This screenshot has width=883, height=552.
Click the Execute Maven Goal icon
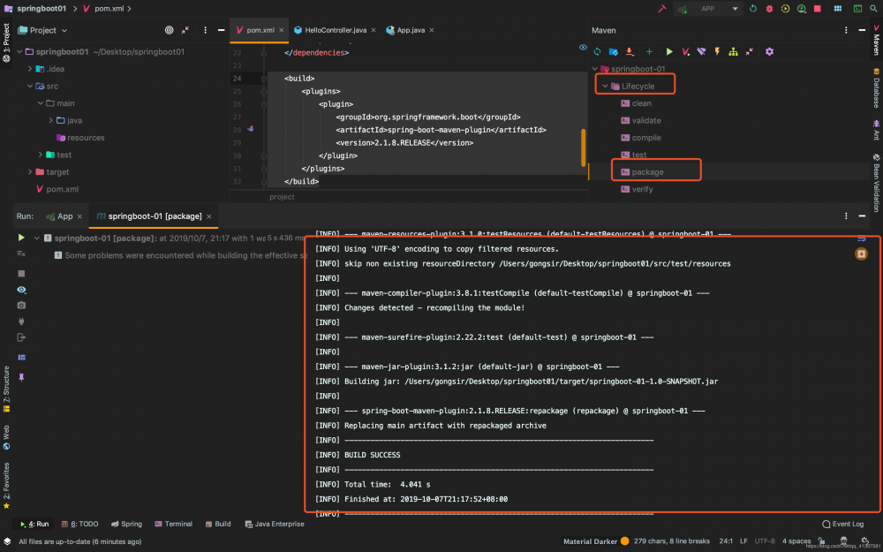pyautogui.click(x=686, y=52)
